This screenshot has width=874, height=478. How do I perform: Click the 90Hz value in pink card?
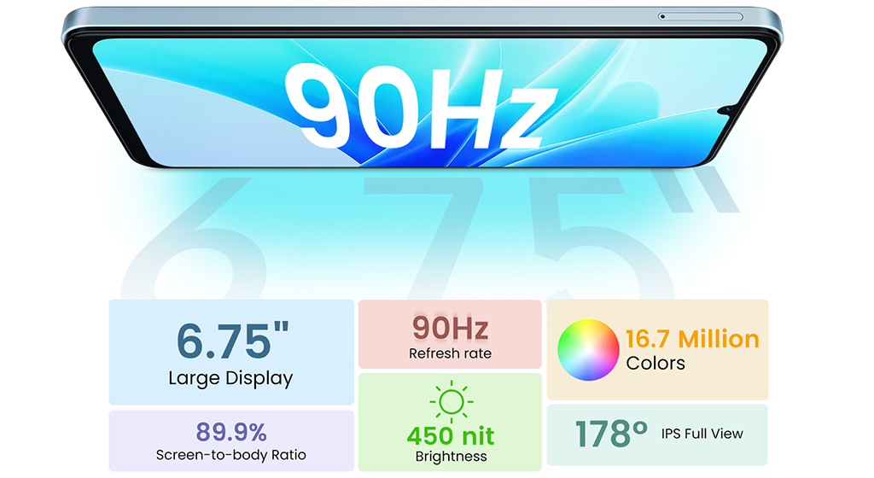click(x=450, y=327)
